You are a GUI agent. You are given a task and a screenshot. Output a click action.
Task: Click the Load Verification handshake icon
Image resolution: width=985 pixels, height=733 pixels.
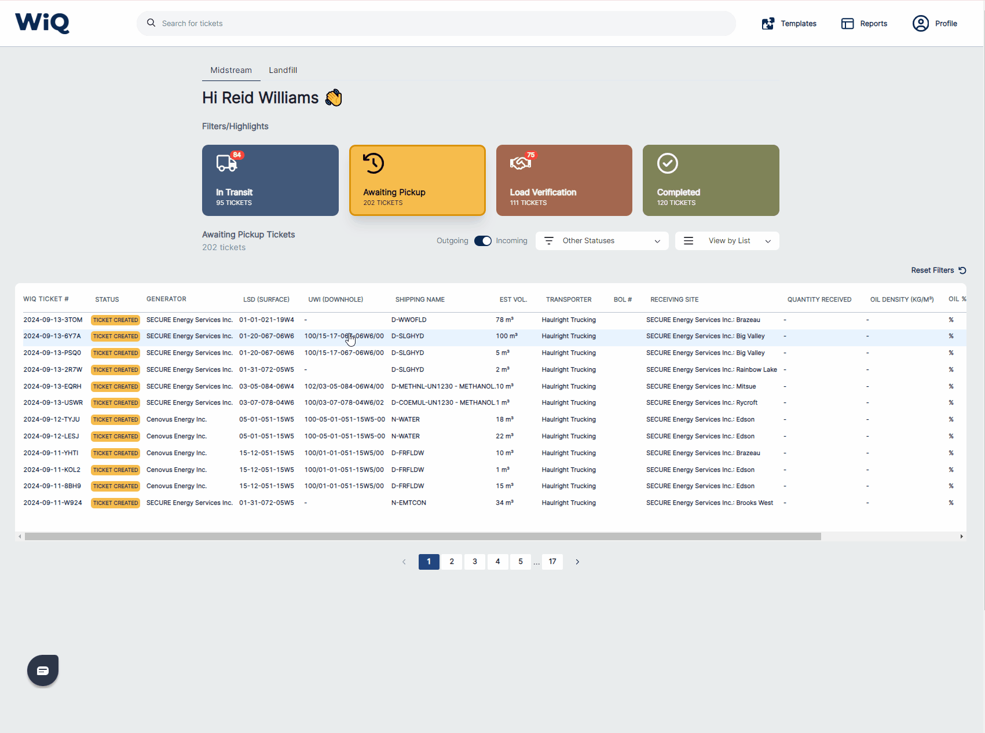pos(520,163)
